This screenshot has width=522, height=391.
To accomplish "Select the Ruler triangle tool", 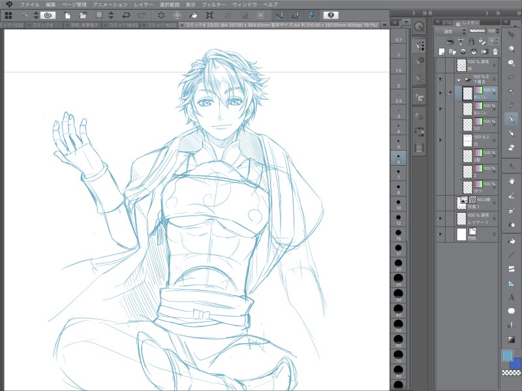I will click(512, 283).
